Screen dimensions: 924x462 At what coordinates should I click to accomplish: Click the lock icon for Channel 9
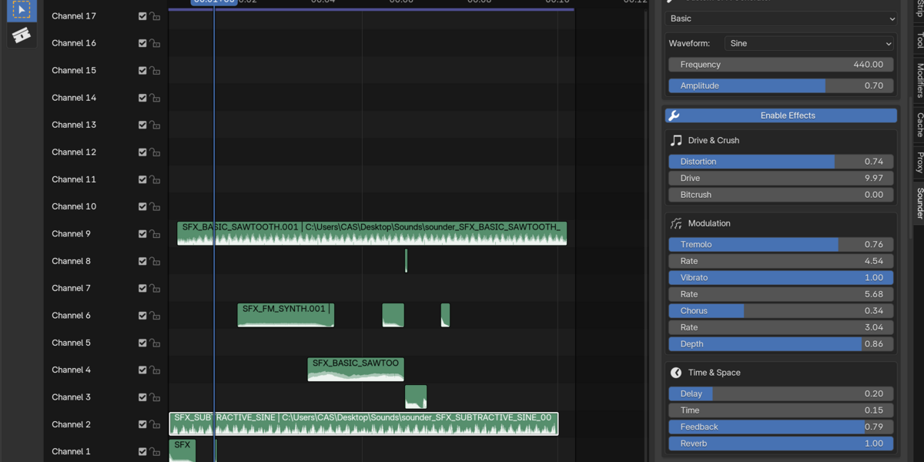155,234
